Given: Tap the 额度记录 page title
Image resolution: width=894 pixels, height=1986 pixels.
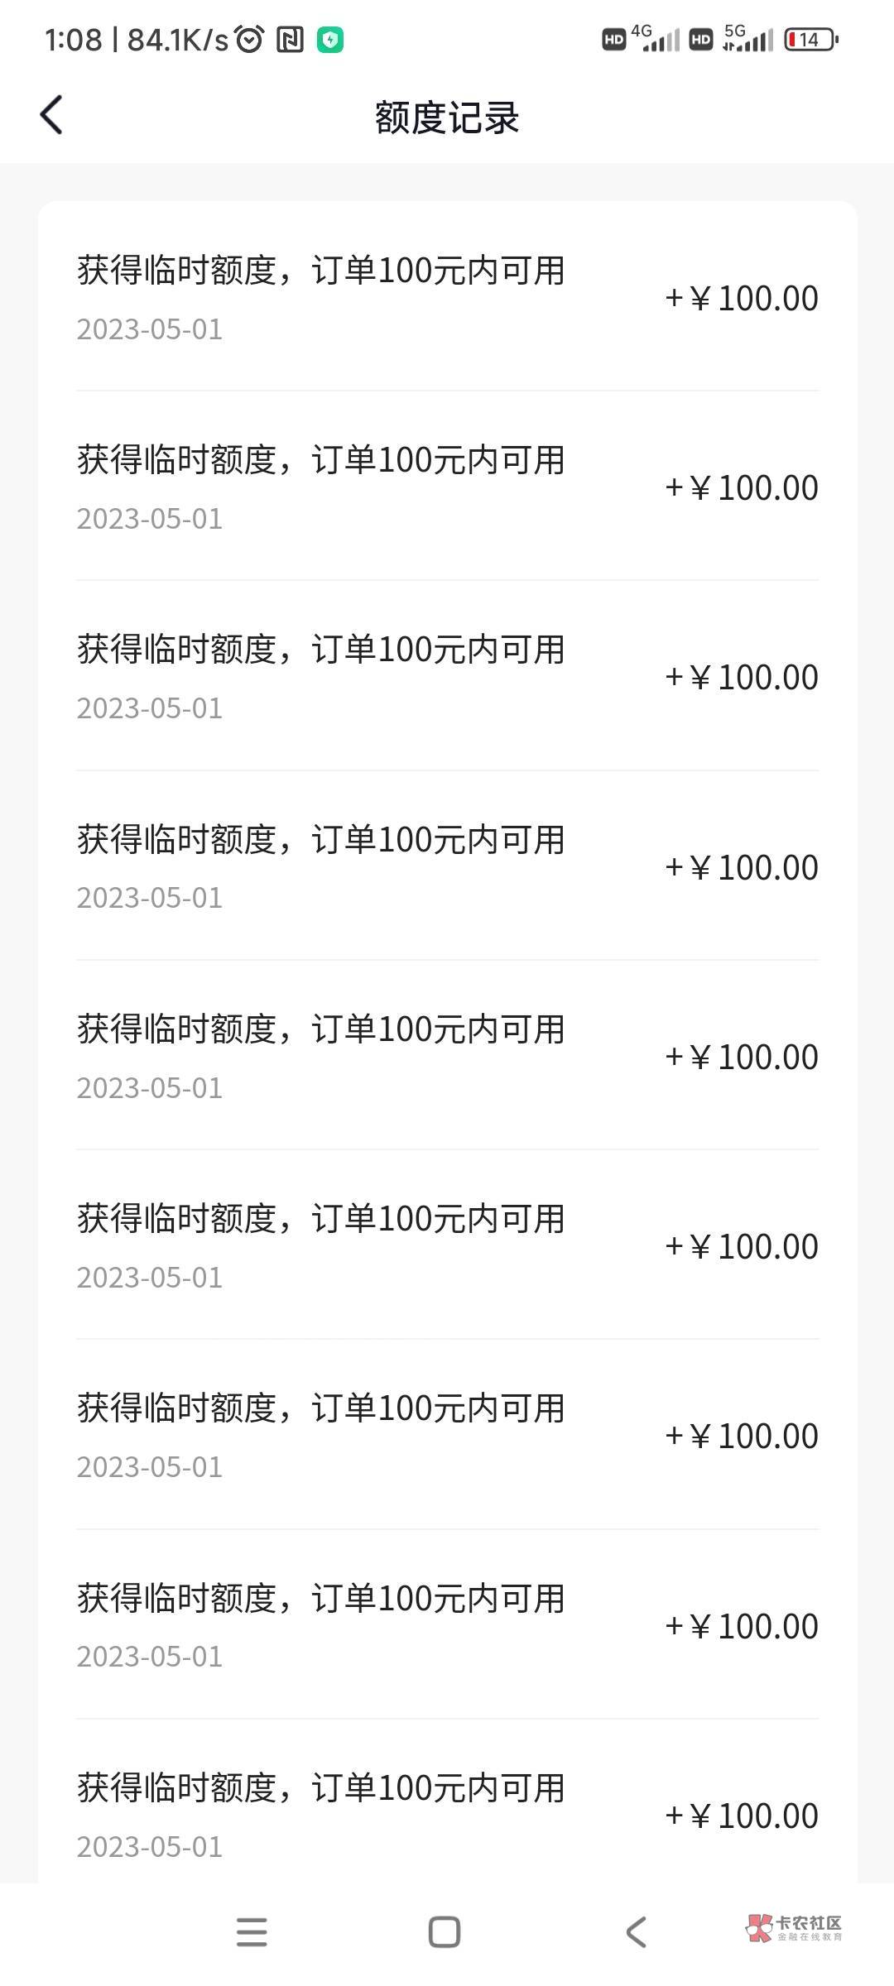Looking at the screenshot, I should click(x=447, y=117).
